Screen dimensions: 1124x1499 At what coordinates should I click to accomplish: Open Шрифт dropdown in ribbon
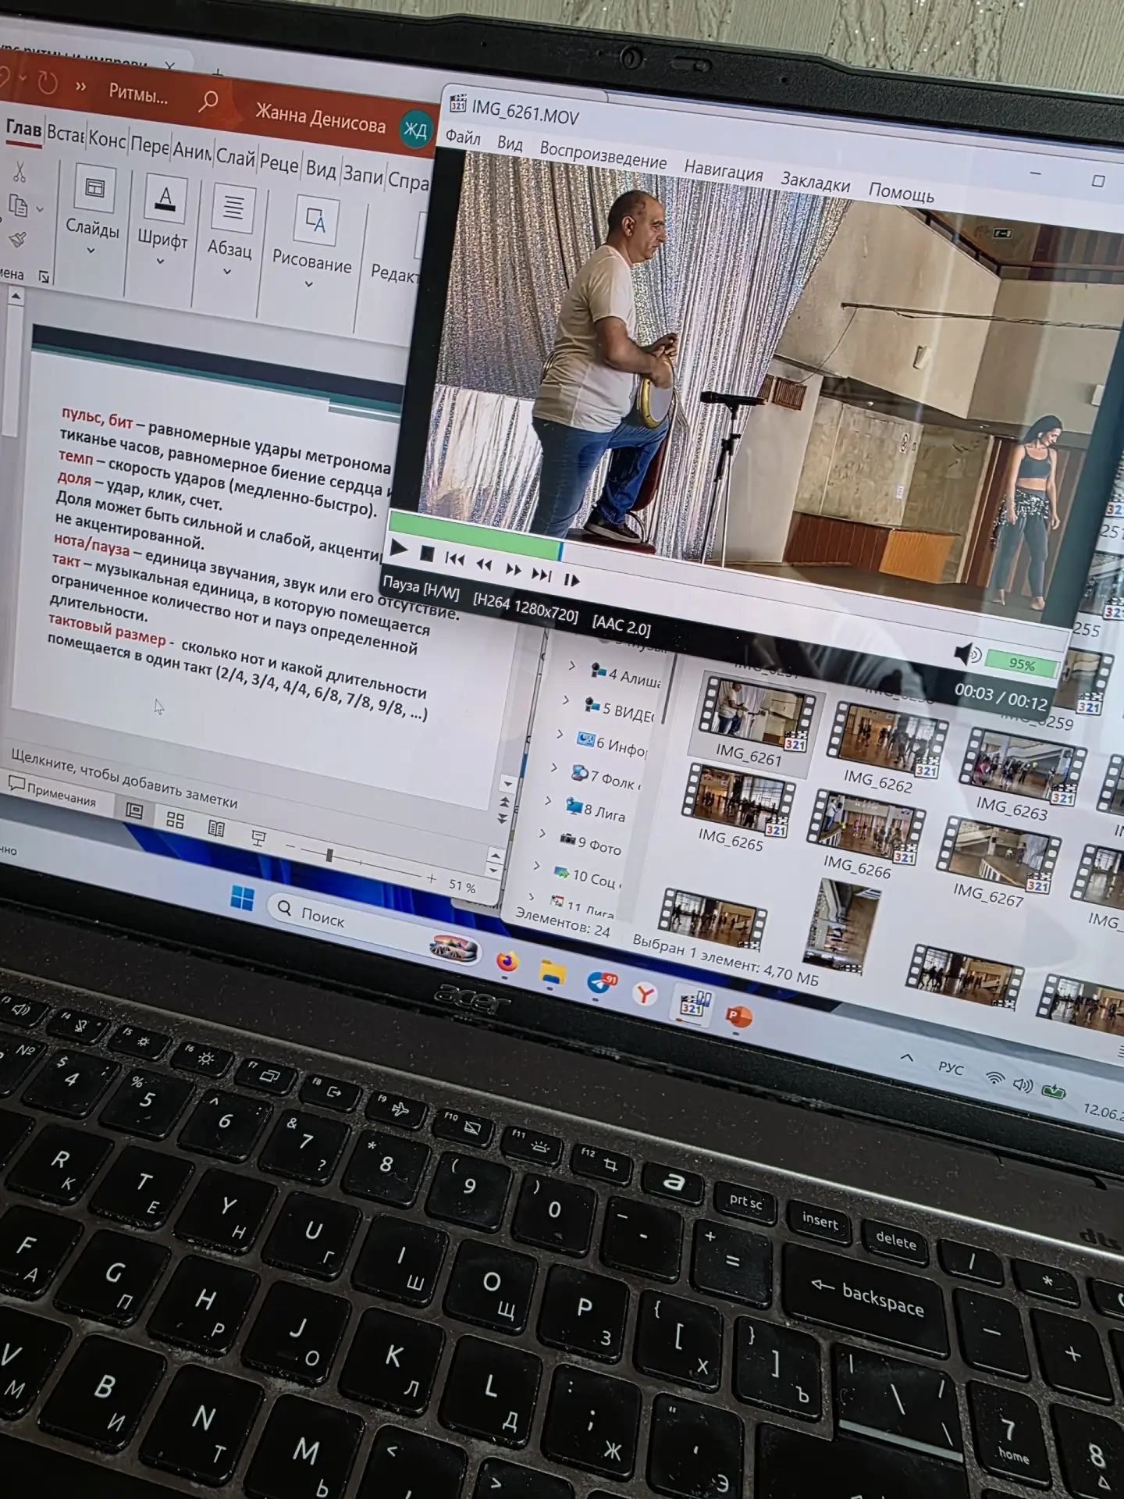coord(162,220)
